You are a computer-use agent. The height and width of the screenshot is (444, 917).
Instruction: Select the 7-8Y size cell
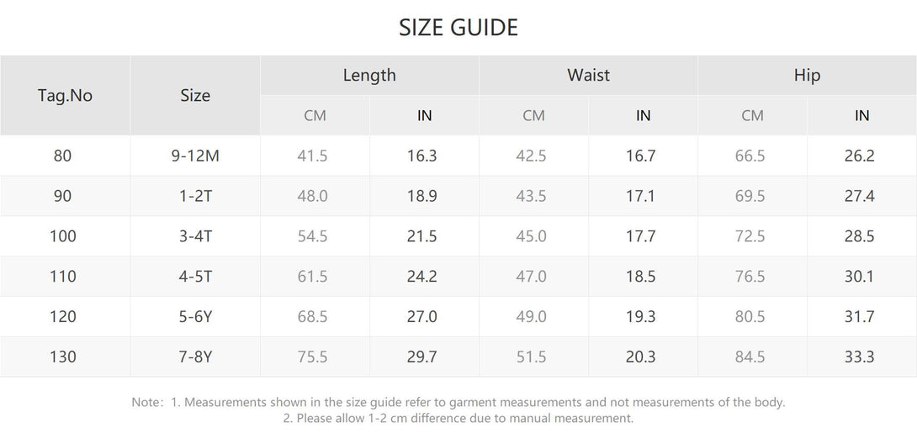195,357
